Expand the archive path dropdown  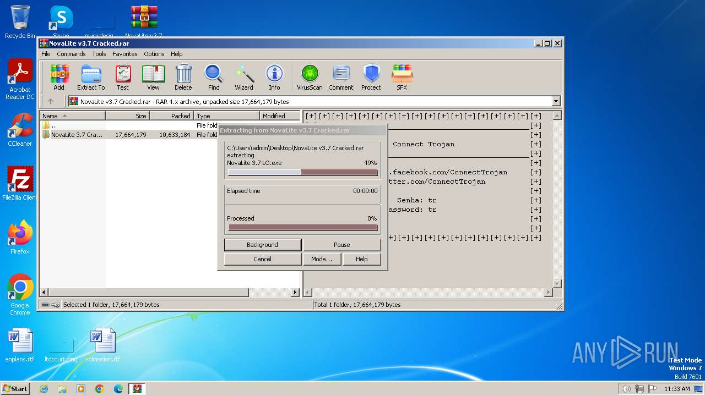pos(556,101)
